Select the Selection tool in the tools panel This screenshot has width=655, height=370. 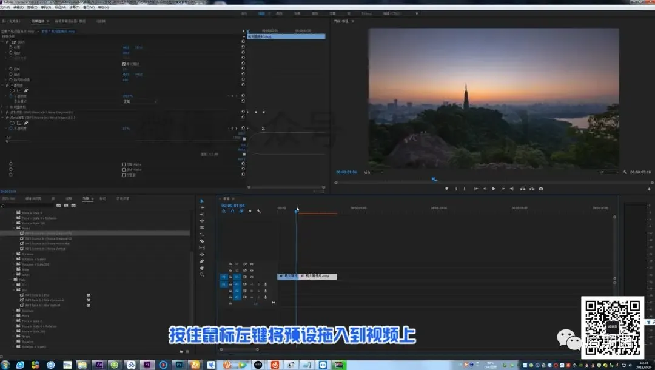[202, 201]
